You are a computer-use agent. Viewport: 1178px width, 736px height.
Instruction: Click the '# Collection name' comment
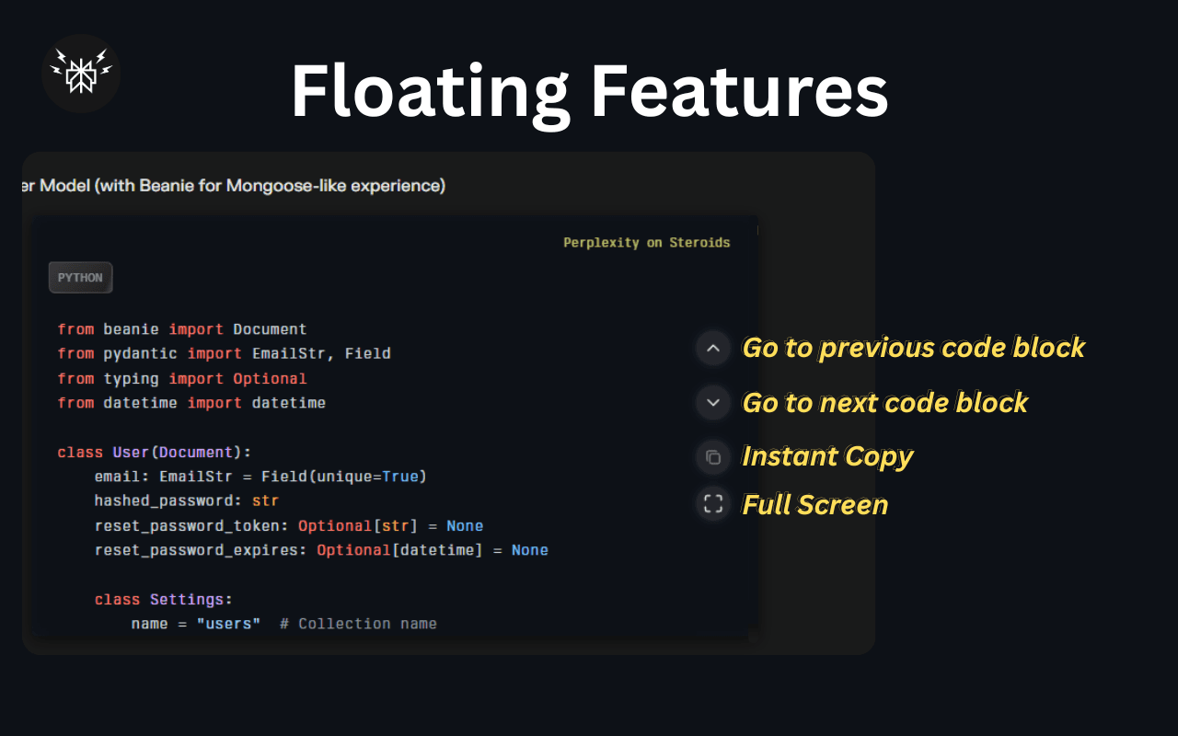click(358, 624)
